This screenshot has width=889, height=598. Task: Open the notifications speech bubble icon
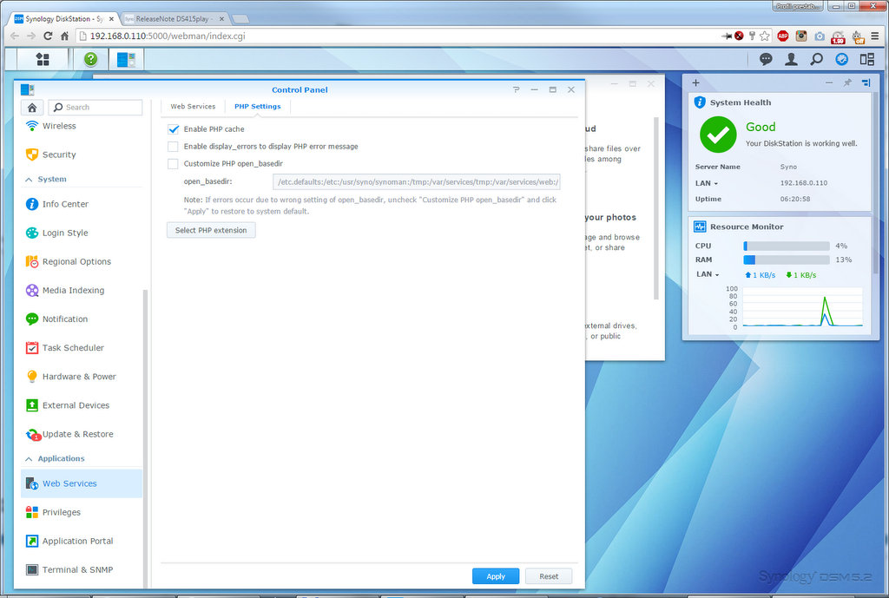(766, 59)
